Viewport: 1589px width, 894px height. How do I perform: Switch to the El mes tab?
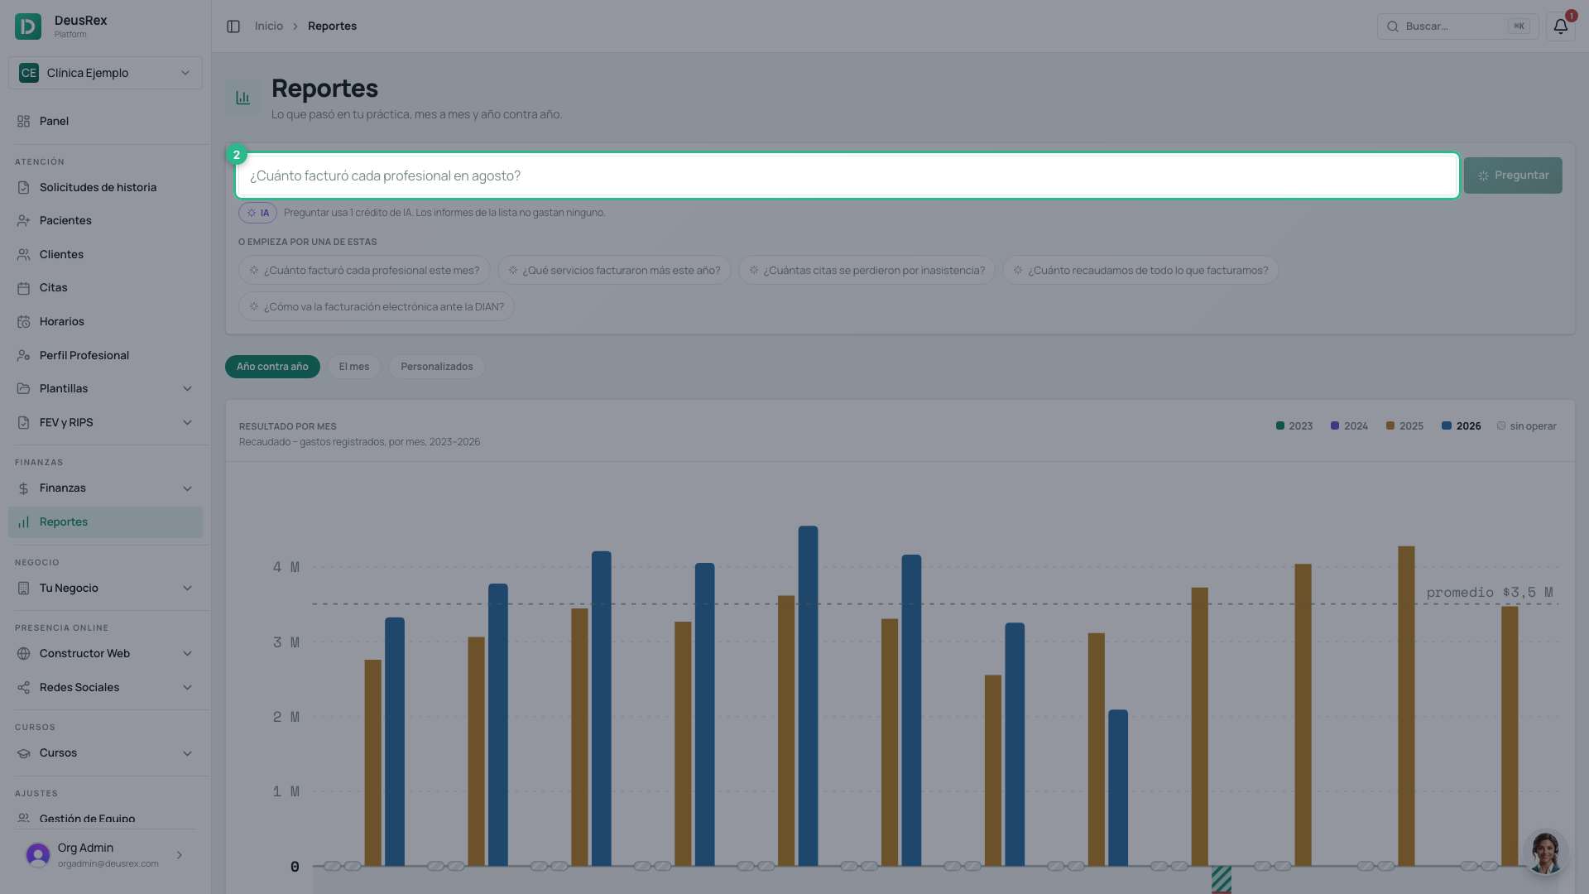[354, 367]
